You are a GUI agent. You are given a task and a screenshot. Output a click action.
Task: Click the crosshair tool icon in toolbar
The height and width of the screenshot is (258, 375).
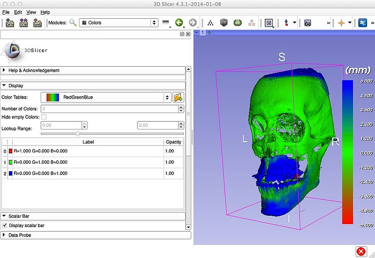tap(341, 23)
